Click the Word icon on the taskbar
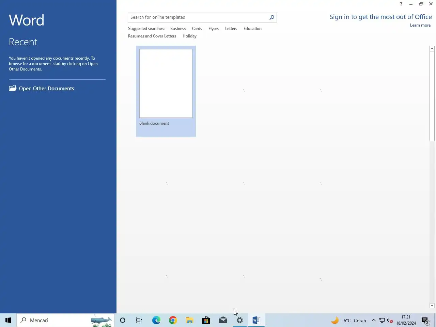The width and height of the screenshot is (436, 327). [x=256, y=320]
